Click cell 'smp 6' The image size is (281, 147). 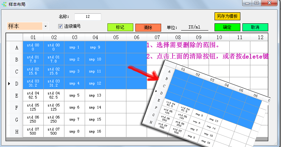coord(74,107)
